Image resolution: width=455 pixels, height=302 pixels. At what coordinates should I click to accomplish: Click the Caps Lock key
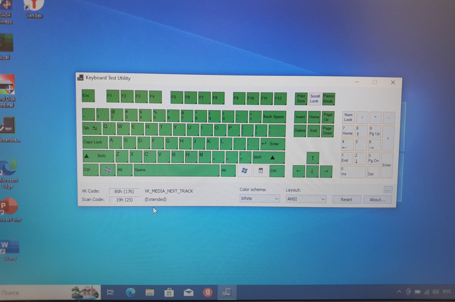pos(95,142)
